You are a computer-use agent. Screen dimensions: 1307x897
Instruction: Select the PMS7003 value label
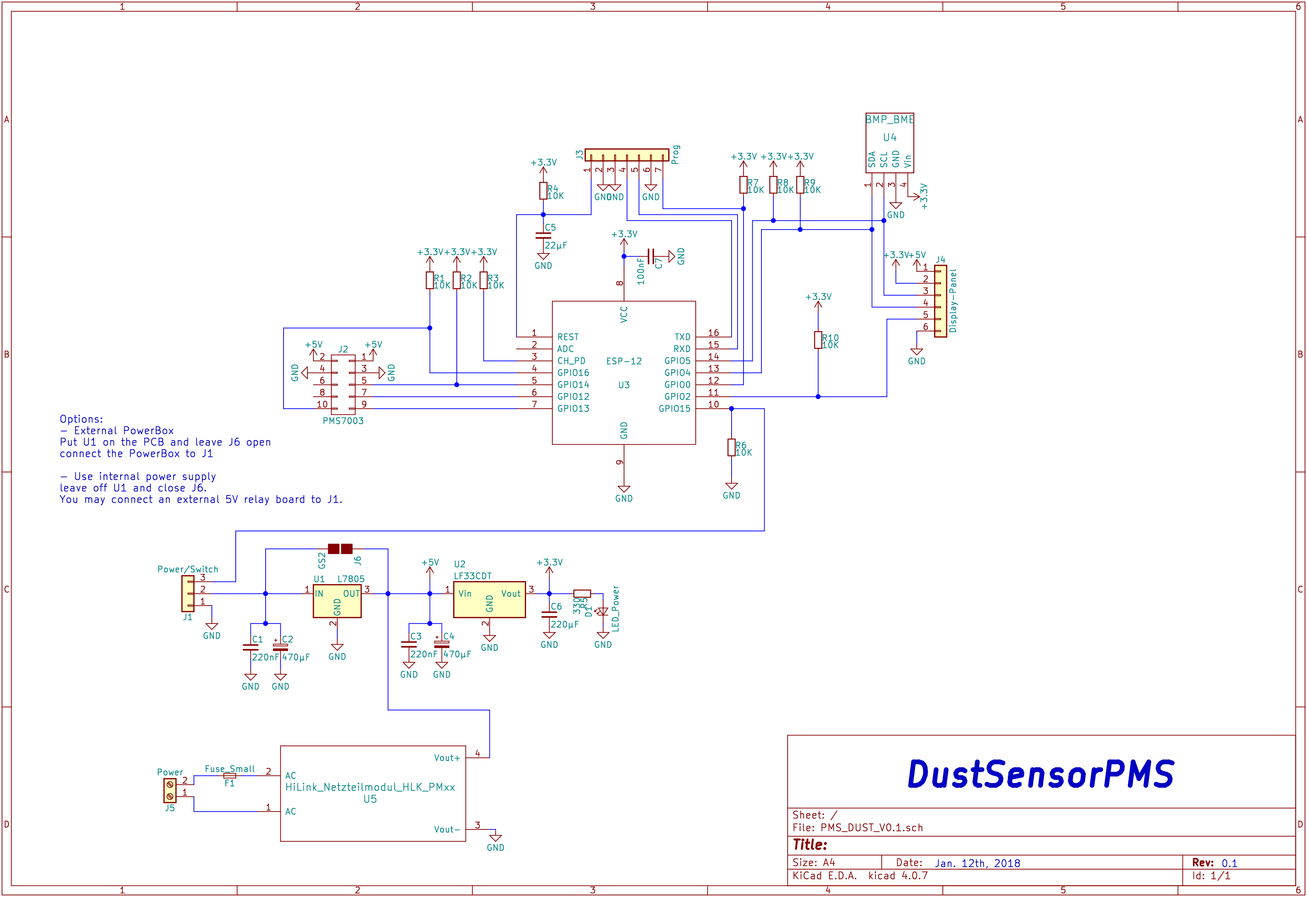point(343,421)
